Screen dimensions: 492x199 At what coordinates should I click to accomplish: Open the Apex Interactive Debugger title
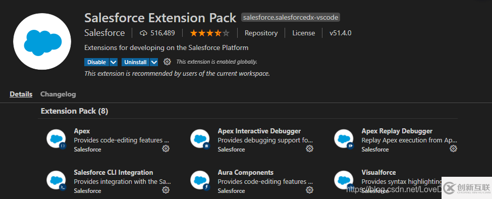point(259,131)
